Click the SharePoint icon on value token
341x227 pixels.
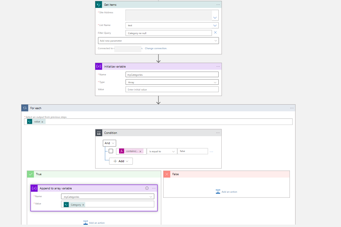pos(29,121)
